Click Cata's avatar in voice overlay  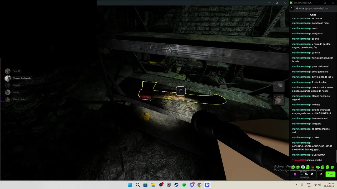tap(8, 71)
